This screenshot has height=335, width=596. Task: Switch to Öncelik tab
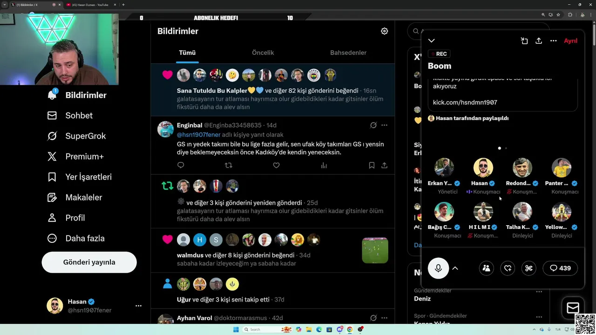pos(263,53)
